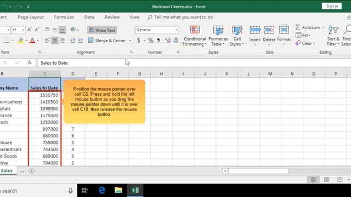The width and height of the screenshot is (351, 197).
Task: Open the fill color dropdown arrow
Action: pyautogui.click(x=26, y=40)
